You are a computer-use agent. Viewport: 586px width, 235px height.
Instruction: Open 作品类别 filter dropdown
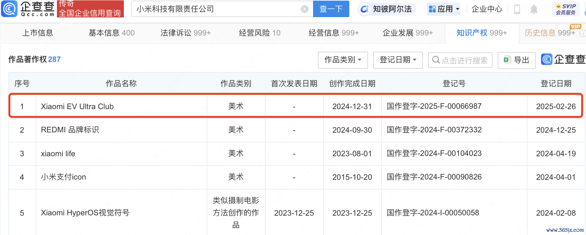coord(343,60)
